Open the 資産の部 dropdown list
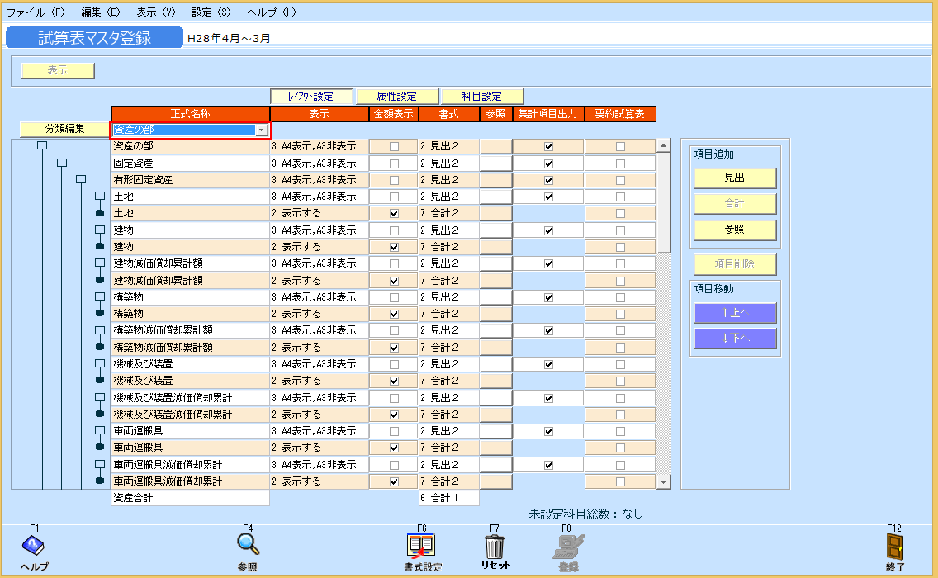Screen dimensions: 938x578 point(262,130)
